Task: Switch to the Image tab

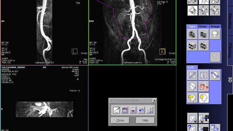Action: (215, 27)
